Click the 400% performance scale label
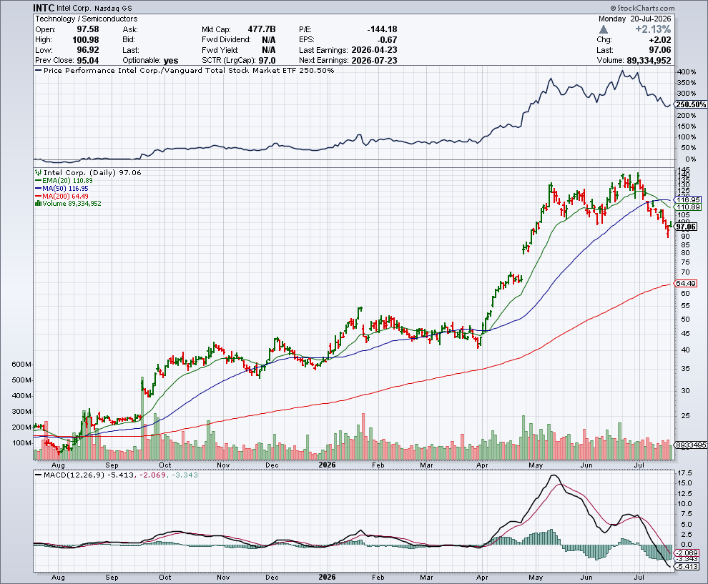Viewport: 708px width, 584px height. [x=687, y=72]
